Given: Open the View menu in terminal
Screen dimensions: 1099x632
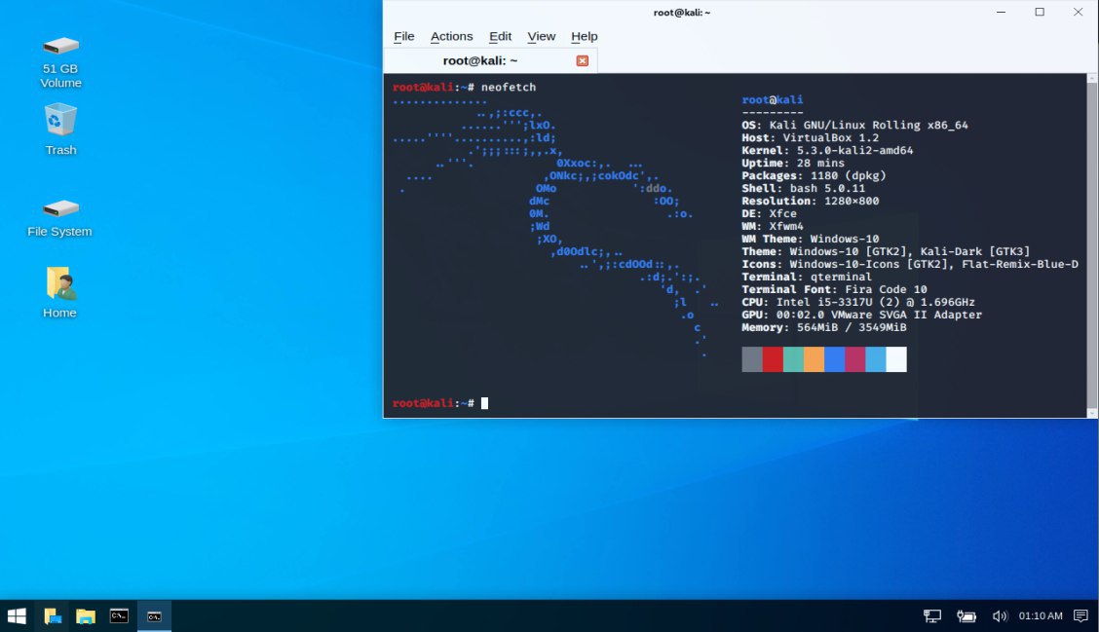Looking at the screenshot, I should click(541, 36).
